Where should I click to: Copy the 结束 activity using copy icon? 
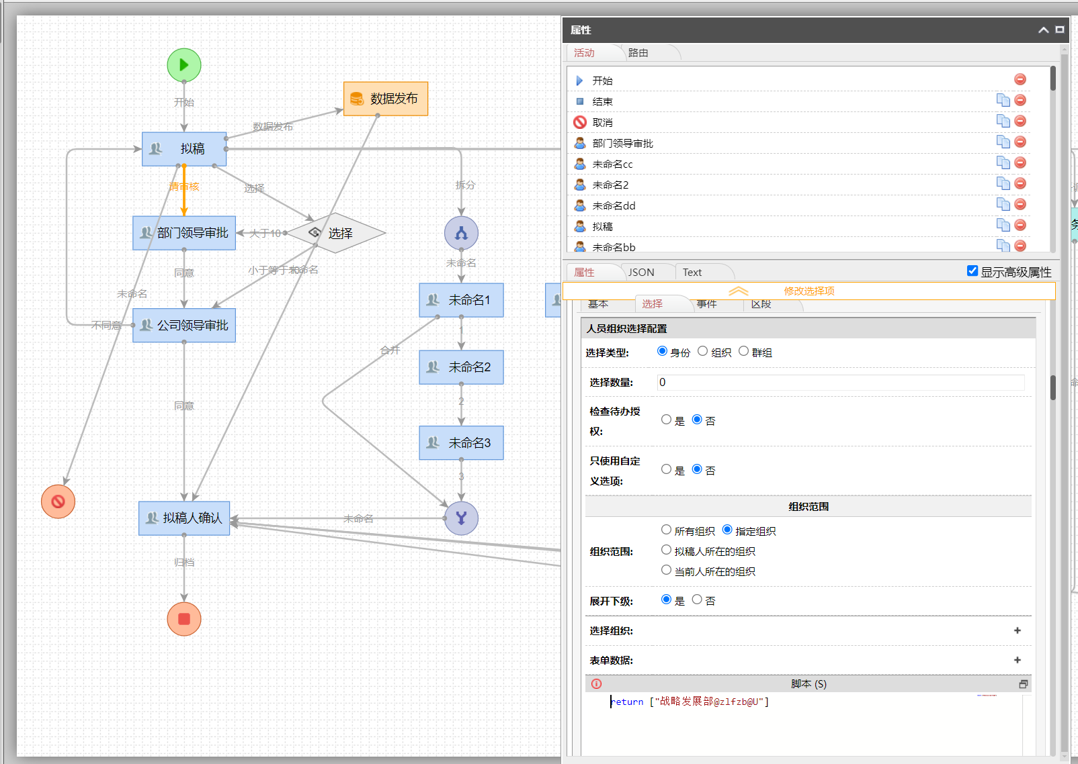[1003, 101]
